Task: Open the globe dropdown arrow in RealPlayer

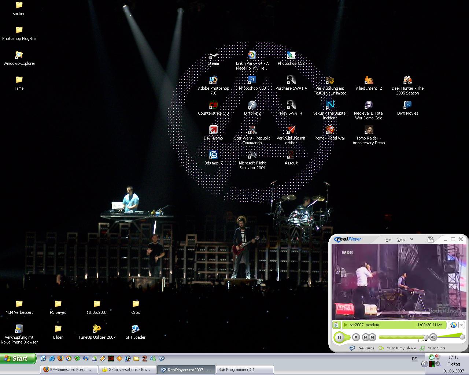Action: [x=461, y=325]
